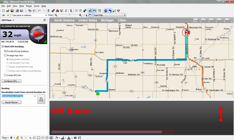Screen dimensions: 234x140
Task: Print the map using the printer icon
Action: click(x=17, y=11)
